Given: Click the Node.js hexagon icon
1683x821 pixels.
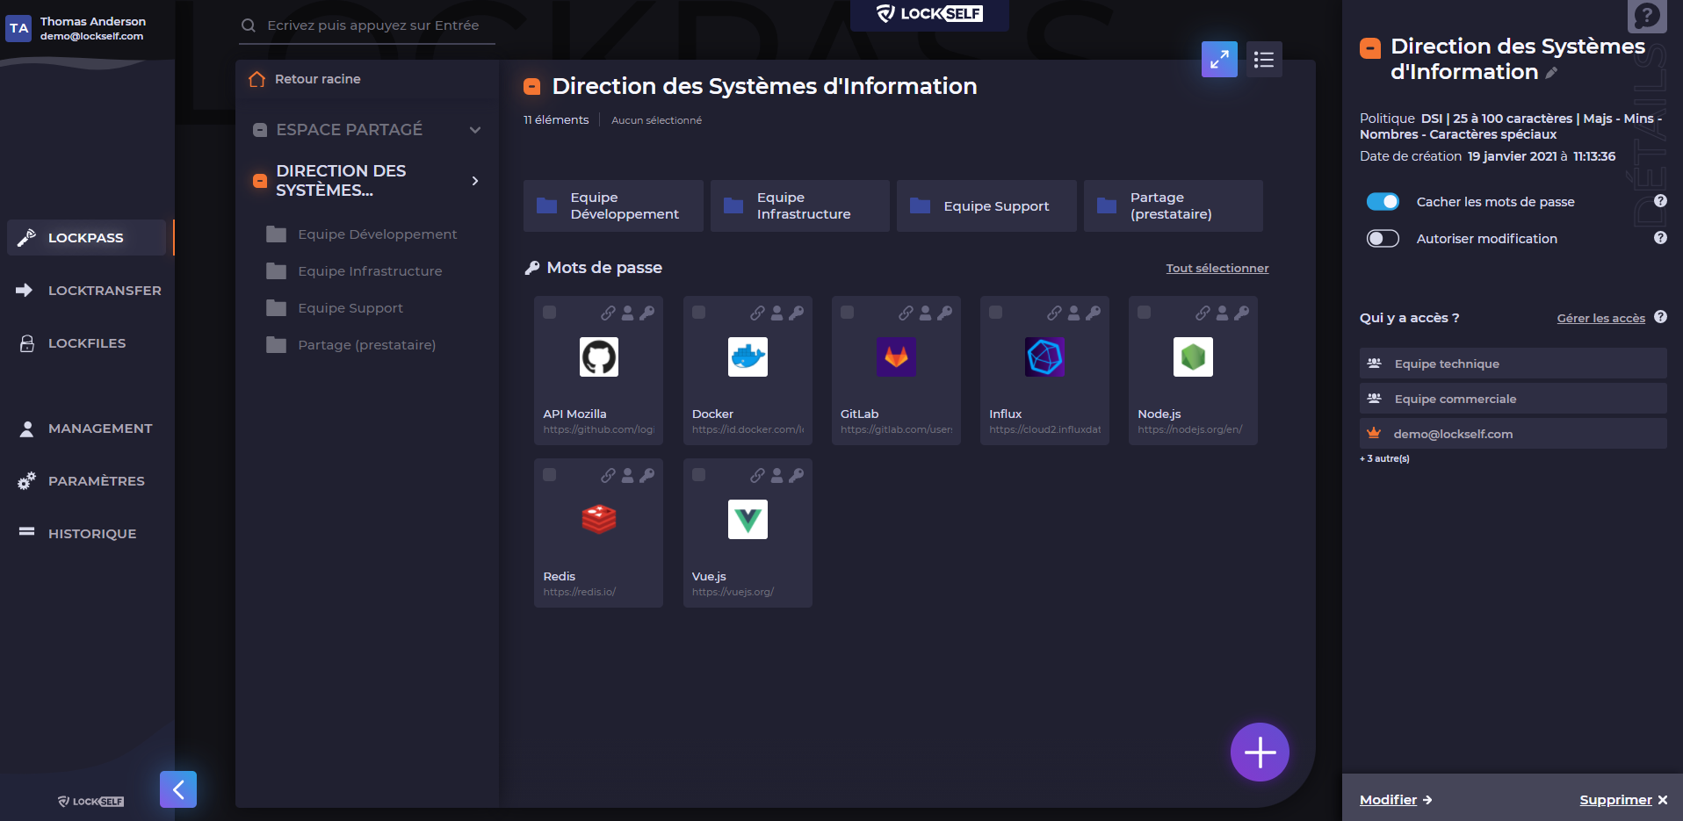Looking at the screenshot, I should click(x=1193, y=357).
